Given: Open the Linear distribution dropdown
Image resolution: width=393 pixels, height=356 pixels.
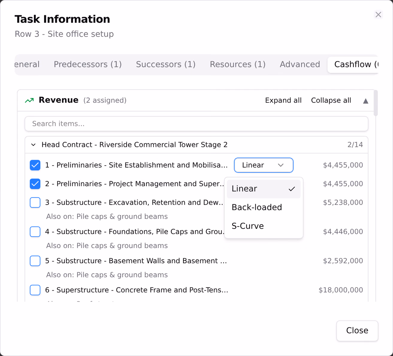Looking at the screenshot, I should point(264,165).
